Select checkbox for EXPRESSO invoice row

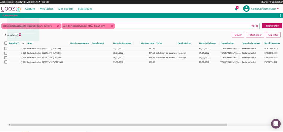6,62
